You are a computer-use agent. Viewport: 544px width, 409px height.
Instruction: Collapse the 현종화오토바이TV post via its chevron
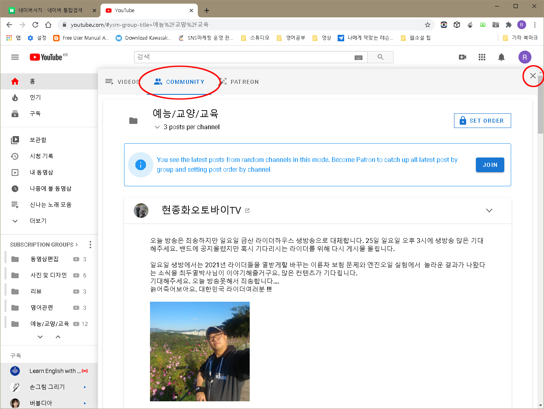coord(489,211)
